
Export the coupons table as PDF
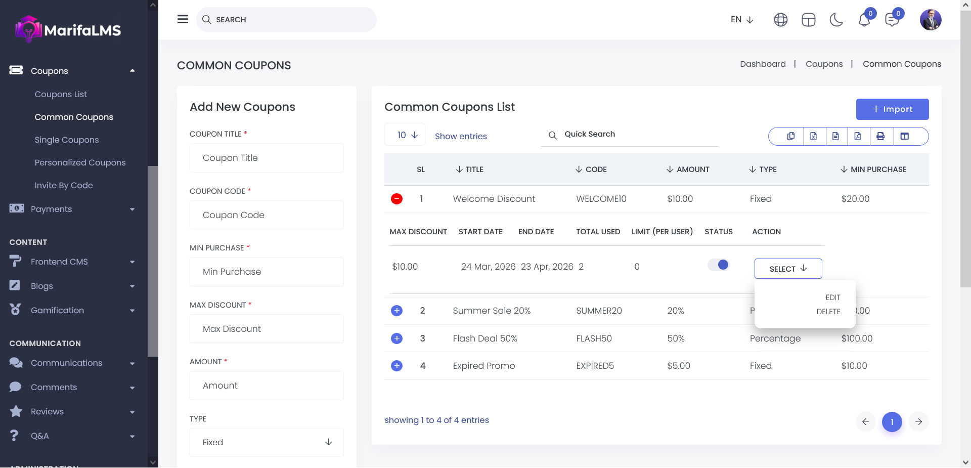tap(858, 136)
